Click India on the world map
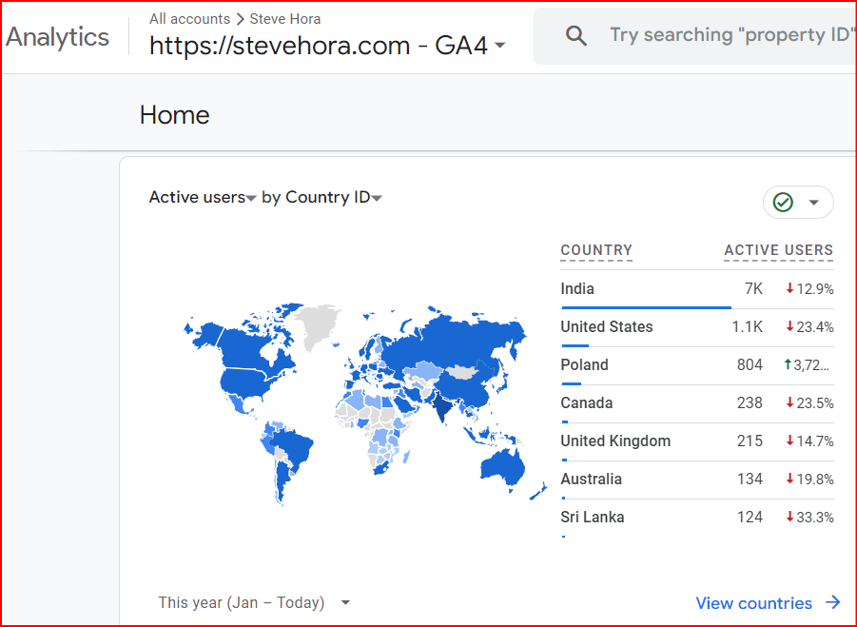 pyautogui.click(x=441, y=405)
